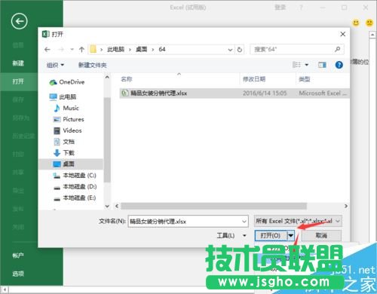Image resolution: width=377 pixels, height=294 pixels.
Task: Select 新建 in Excel backstage menu
Action: 19,63
